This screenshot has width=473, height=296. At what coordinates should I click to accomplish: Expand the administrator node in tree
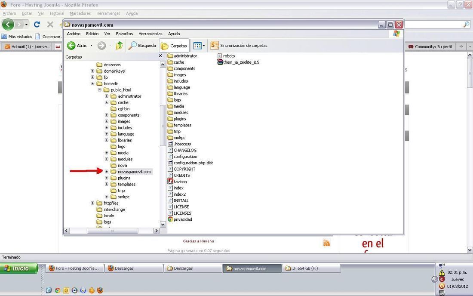(107, 96)
